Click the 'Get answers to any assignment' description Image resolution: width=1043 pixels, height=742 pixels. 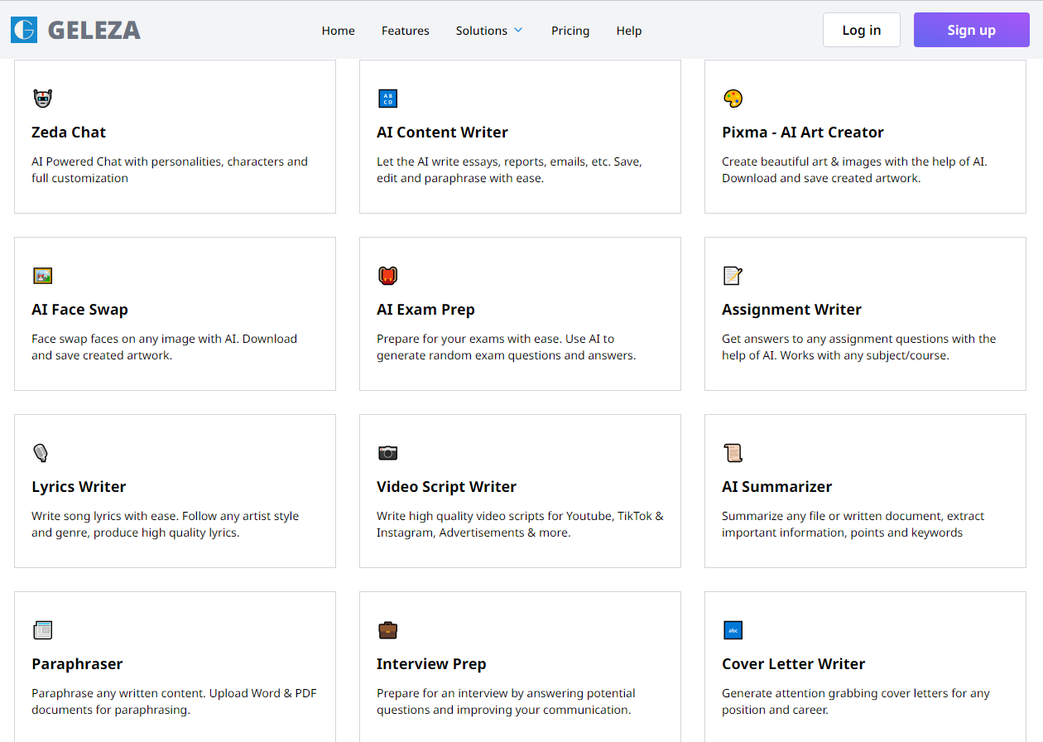coord(859,347)
